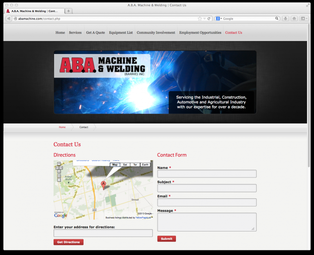Click the Home breadcrumb link
Screen dimensions: 314x255
pos(62,127)
